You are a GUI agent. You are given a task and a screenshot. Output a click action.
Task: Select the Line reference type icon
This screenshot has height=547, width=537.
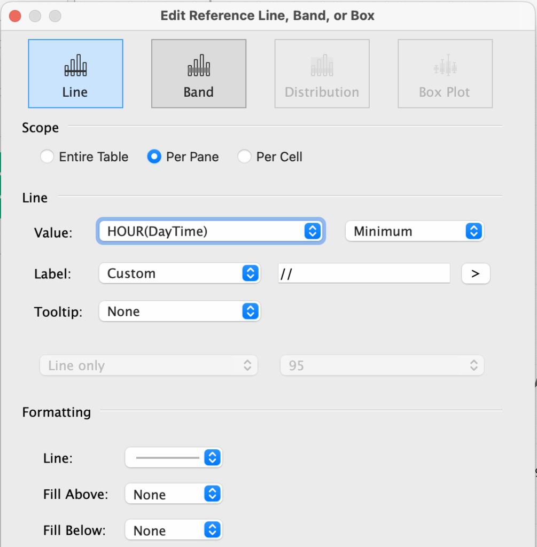(x=75, y=74)
